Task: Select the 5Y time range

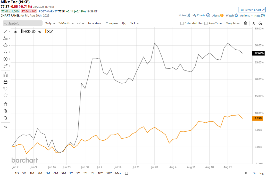Action: [x=92, y=173]
